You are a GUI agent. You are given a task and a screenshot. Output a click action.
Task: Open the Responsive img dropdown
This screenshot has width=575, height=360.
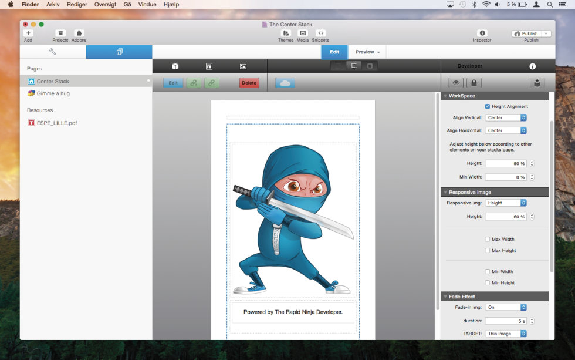point(506,203)
